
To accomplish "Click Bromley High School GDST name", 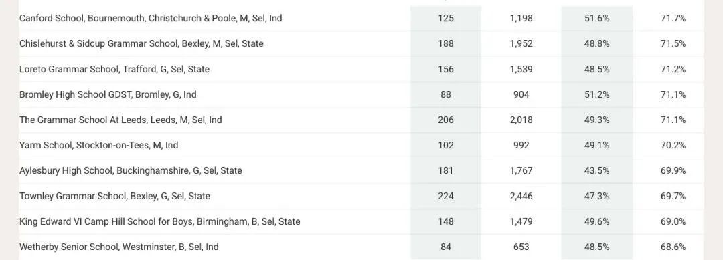I will [x=108, y=94].
